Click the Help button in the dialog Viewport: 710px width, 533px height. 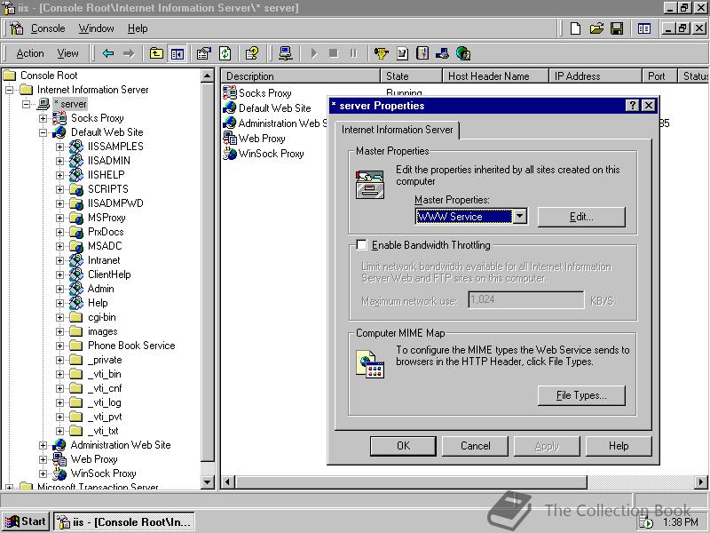pyautogui.click(x=619, y=446)
